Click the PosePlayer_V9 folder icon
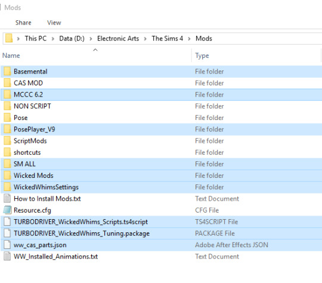The height and width of the screenshot is (283, 322). pos(7,129)
